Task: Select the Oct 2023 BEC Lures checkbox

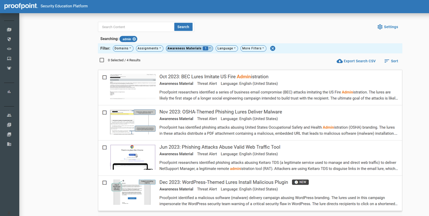Action: [x=105, y=77]
